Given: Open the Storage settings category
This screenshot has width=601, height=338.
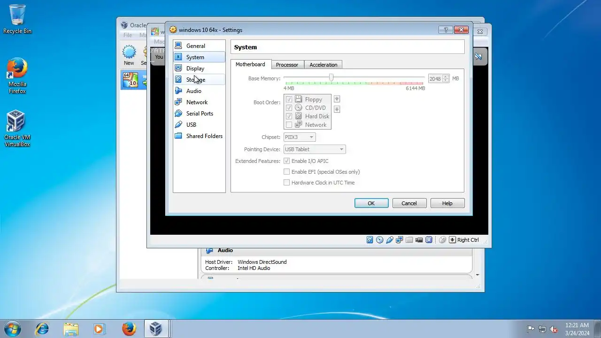Looking at the screenshot, I should [x=199, y=80].
